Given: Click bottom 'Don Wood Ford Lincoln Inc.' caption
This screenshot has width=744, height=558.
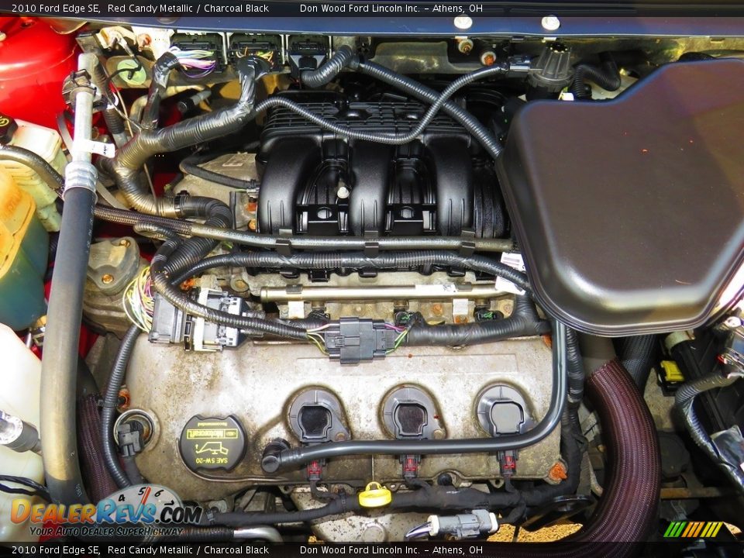Looking at the screenshot, I should [x=360, y=550].
